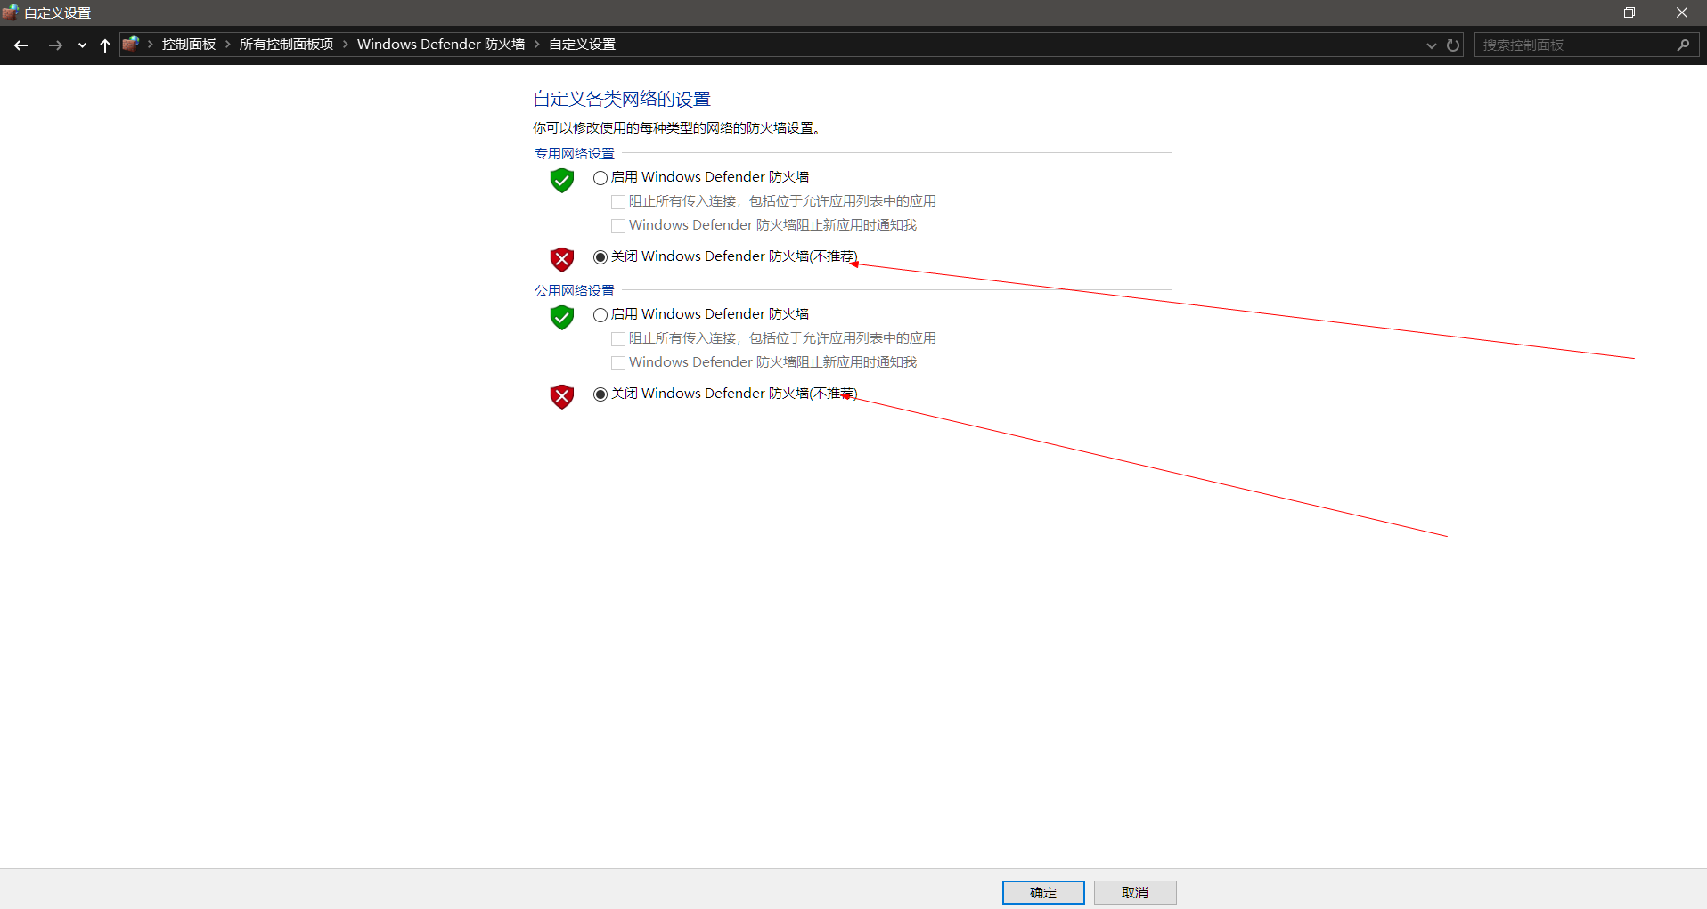
Task: Select turn off firewall for 专用网络
Action: pyautogui.click(x=725, y=256)
